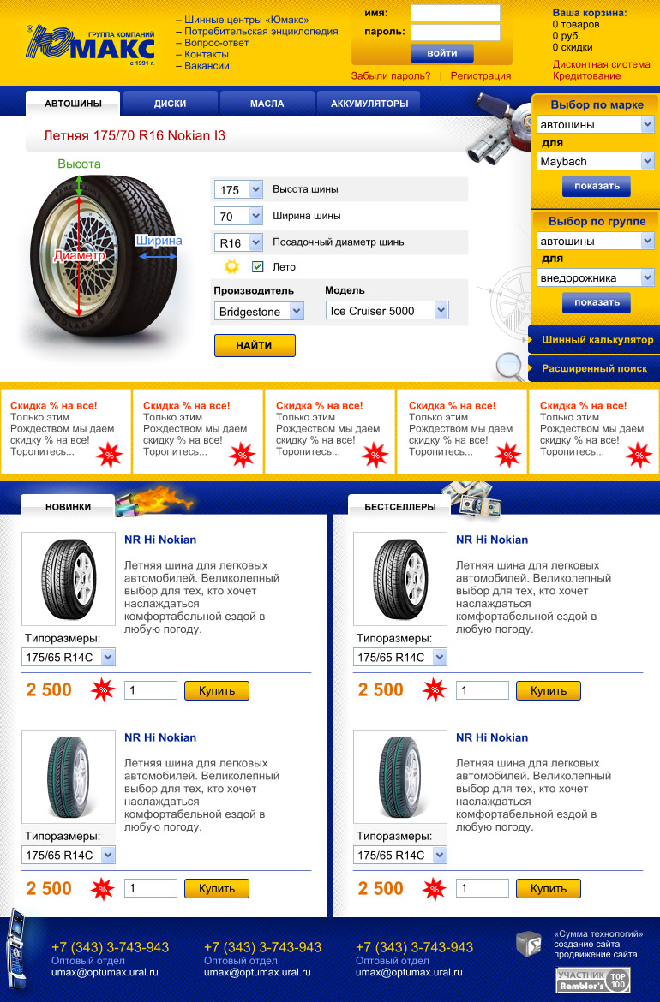Click the Юмакс company logo
Viewport: 660px width, 1002px height.
tap(90, 45)
